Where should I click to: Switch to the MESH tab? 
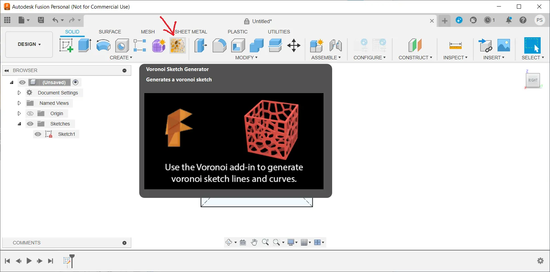click(148, 32)
